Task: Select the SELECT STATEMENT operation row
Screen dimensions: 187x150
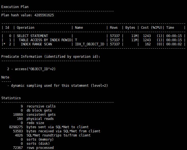Action: coord(32,36)
